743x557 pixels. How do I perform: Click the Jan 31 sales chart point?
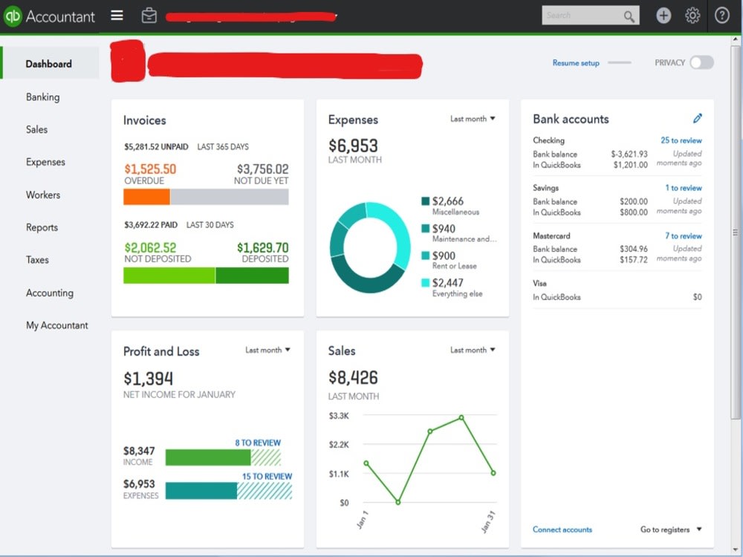(x=493, y=472)
